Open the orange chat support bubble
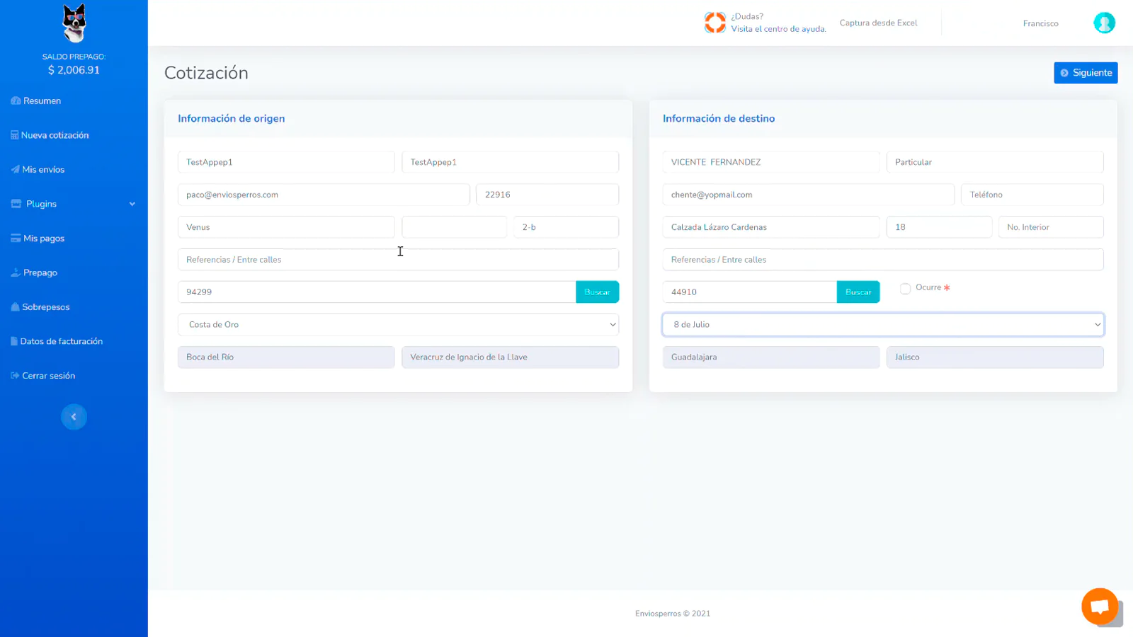Image resolution: width=1133 pixels, height=637 pixels. pyautogui.click(x=1099, y=606)
